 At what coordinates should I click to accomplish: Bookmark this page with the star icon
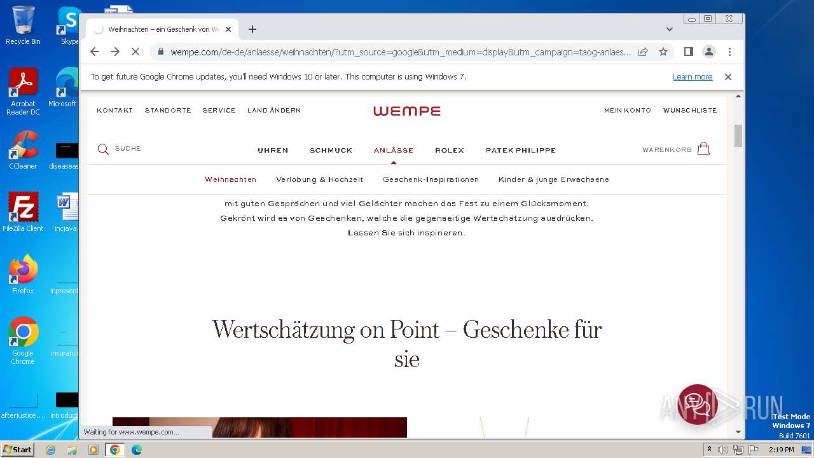[x=663, y=52]
